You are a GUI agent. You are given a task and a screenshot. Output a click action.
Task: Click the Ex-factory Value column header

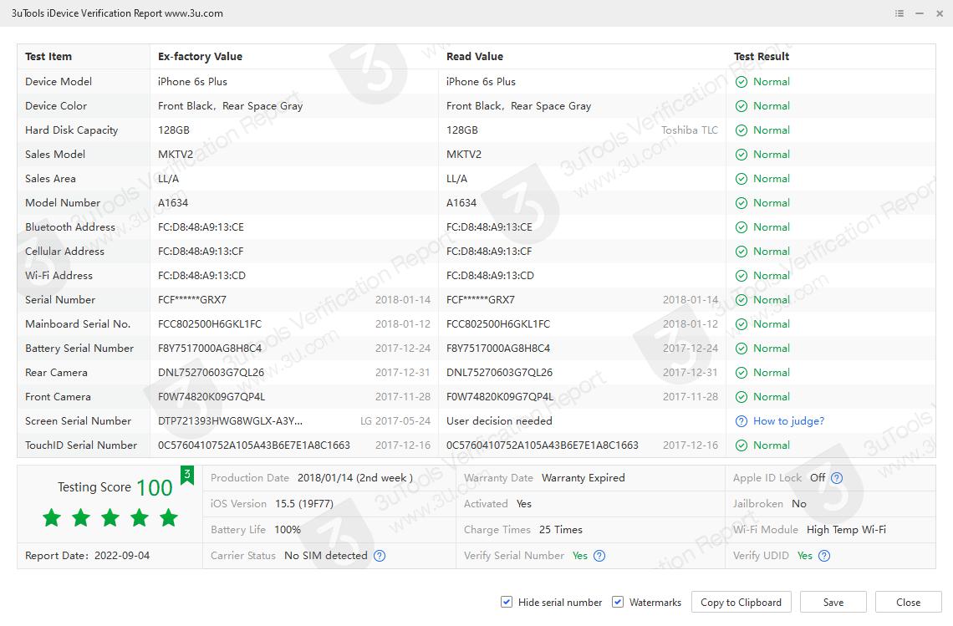click(200, 57)
